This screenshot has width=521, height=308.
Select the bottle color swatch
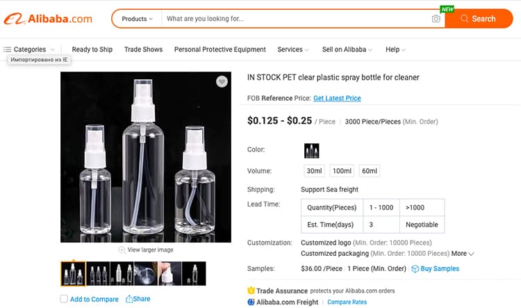pyautogui.click(x=312, y=151)
